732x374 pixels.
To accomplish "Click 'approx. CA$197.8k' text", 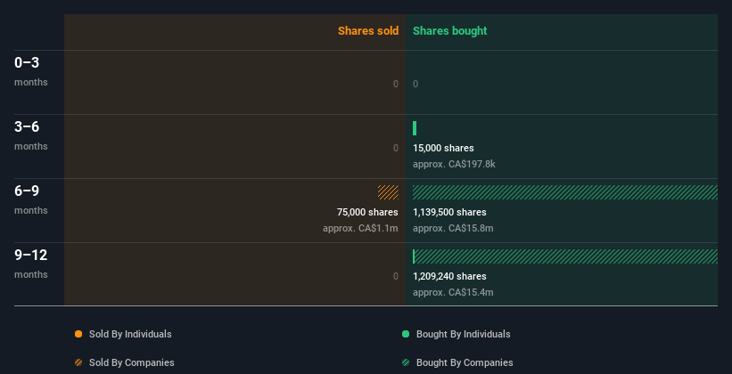I will click(x=454, y=164).
